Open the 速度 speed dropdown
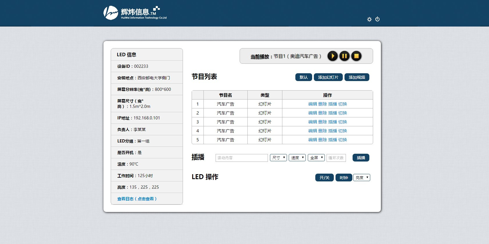 tap(297, 158)
